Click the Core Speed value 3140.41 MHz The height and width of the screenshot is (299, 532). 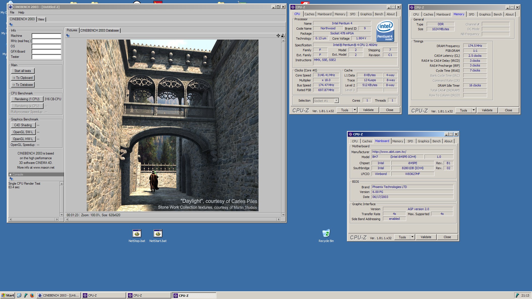click(326, 75)
